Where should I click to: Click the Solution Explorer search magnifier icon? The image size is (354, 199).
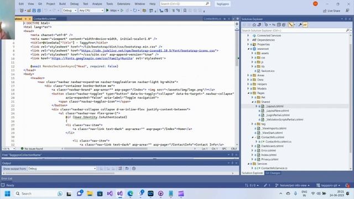(x=347, y=30)
